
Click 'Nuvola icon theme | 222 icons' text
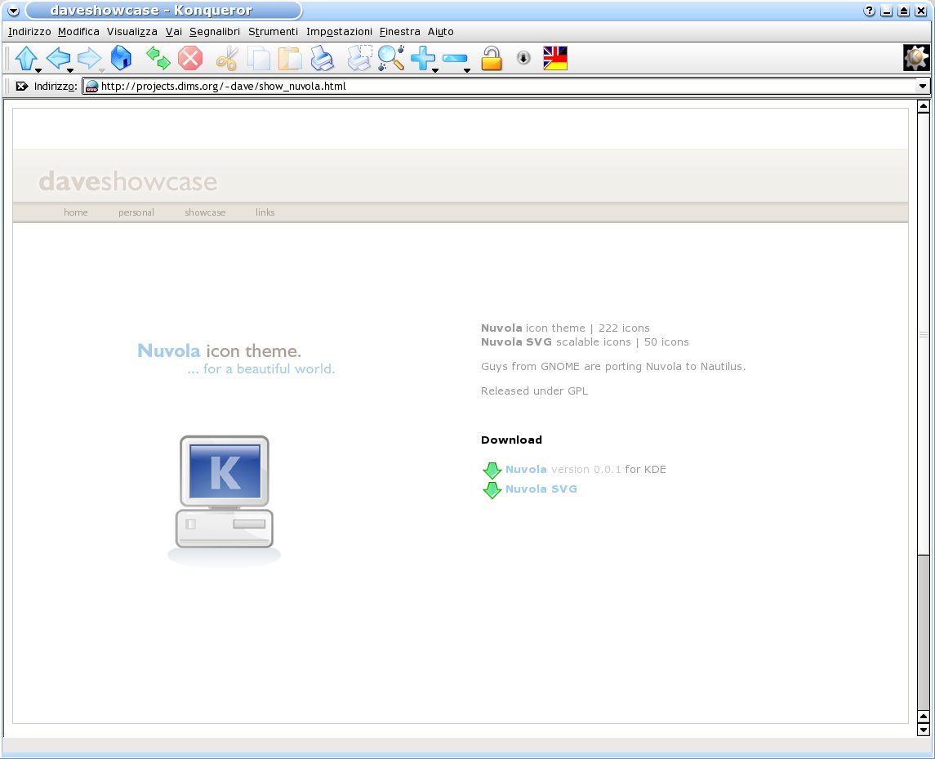coord(565,328)
